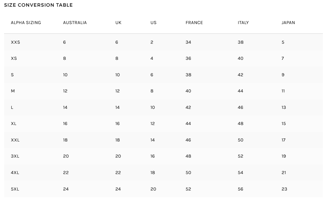Click the UK column header
This screenshot has width=327, height=200.
click(x=119, y=23)
